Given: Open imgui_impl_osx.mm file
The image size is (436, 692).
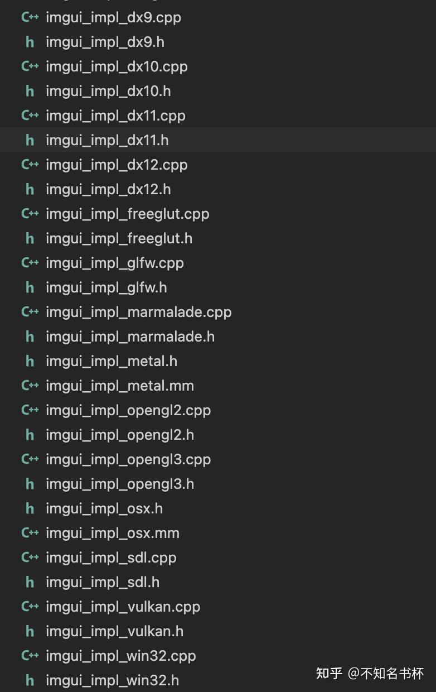Looking at the screenshot, I should point(113,533).
